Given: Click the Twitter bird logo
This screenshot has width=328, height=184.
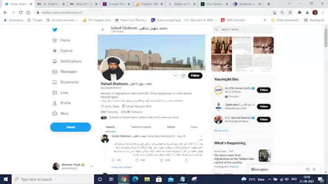Looking at the screenshot, I should 55,30.
